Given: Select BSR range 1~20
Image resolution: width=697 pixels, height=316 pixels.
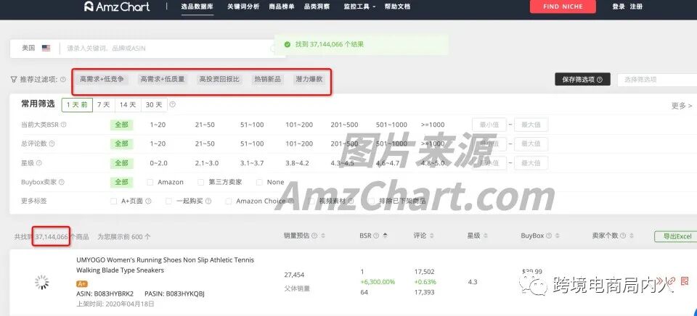Looking at the screenshot, I should point(158,125).
